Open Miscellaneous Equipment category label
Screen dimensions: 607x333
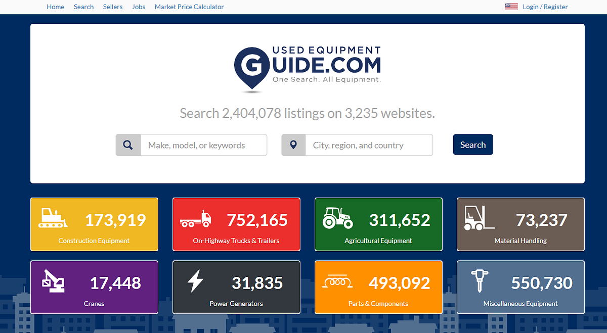(521, 304)
